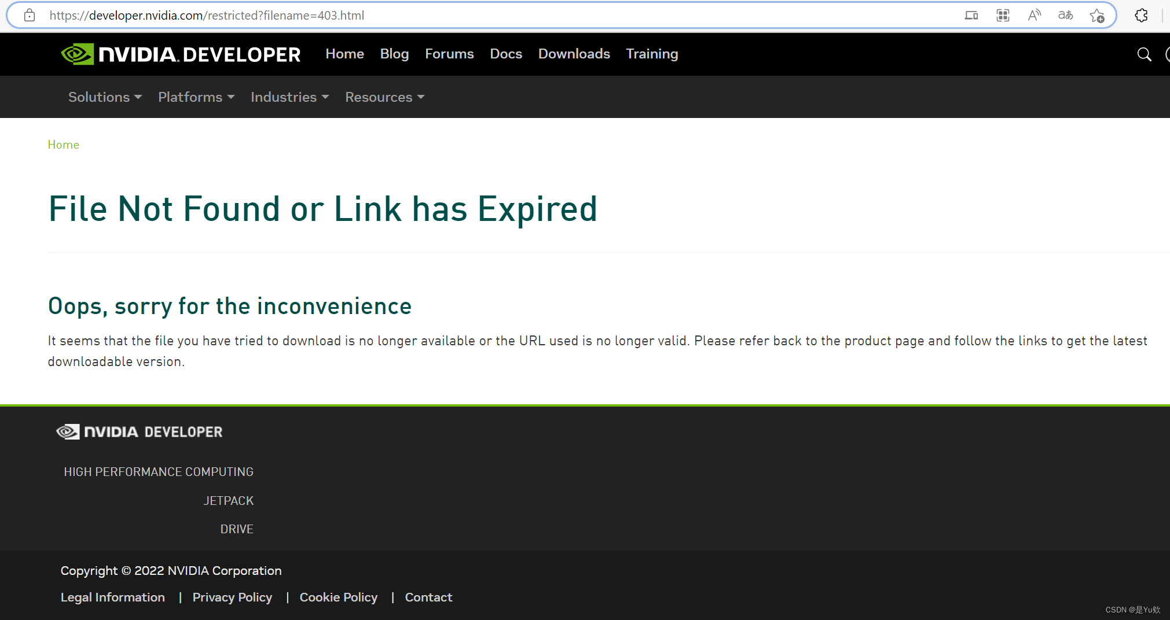Open Docs in top navigation
1170x620 pixels.
506,54
